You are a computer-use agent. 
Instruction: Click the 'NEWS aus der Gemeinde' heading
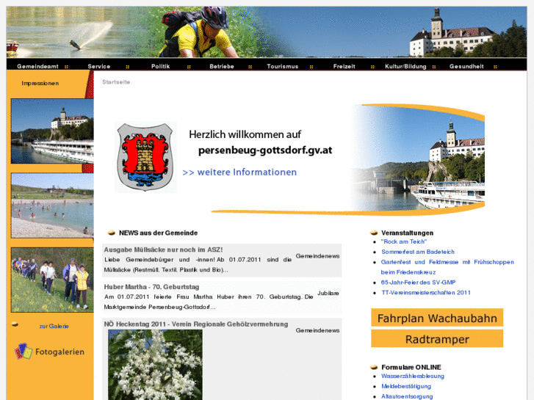coord(158,233)
